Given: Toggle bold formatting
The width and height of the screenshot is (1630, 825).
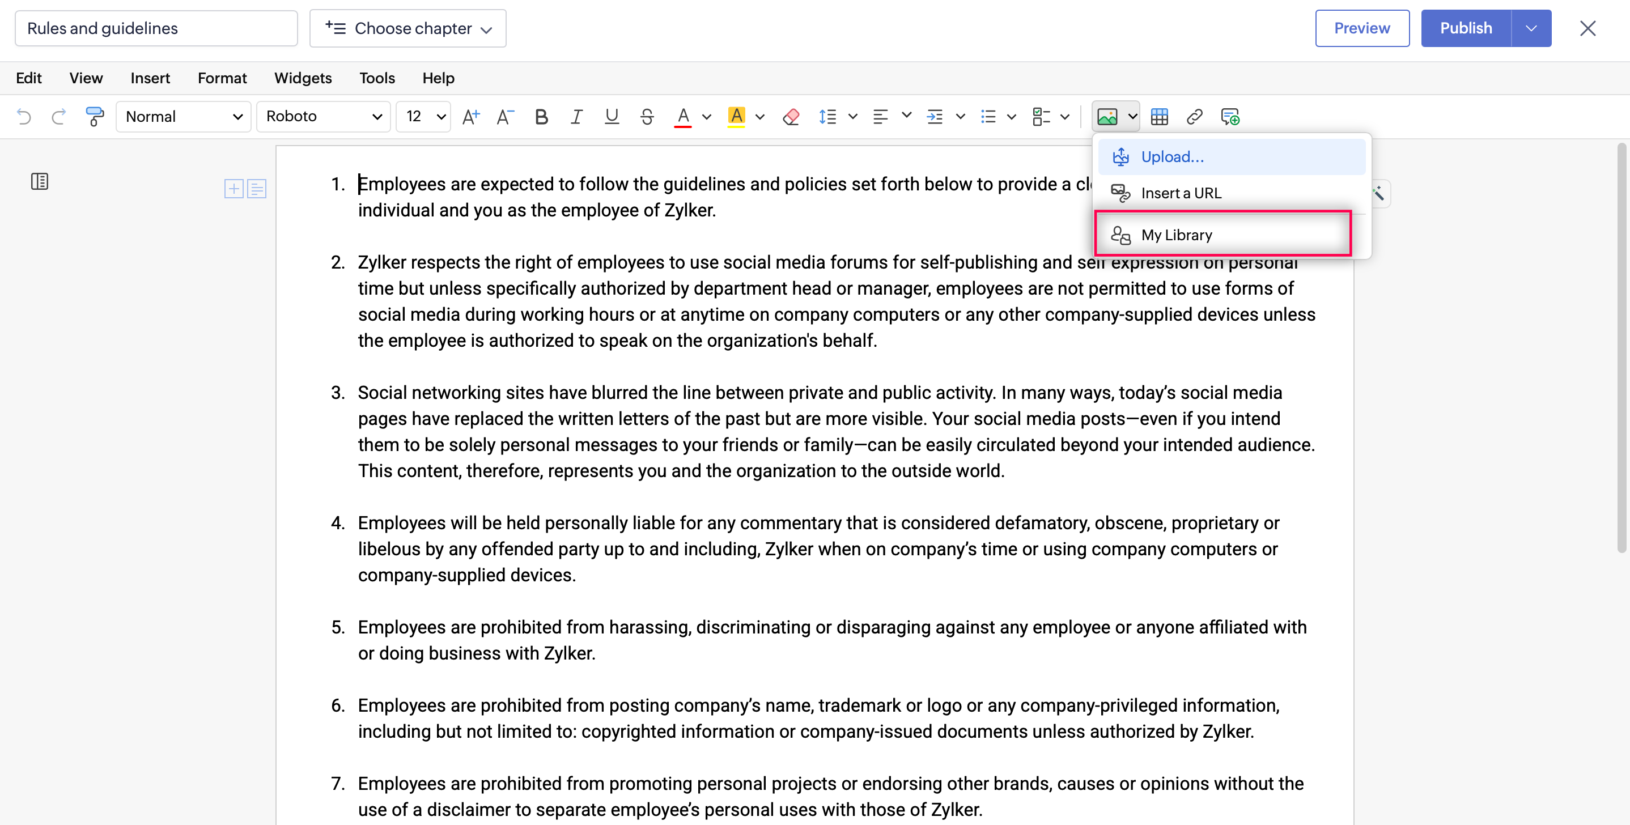Looking at the screenshot, I should pyautogui.click(x=541, y=116).
